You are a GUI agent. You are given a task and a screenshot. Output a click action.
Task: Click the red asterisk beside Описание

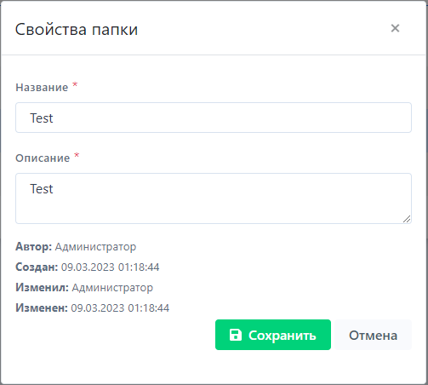click(77, 155)
